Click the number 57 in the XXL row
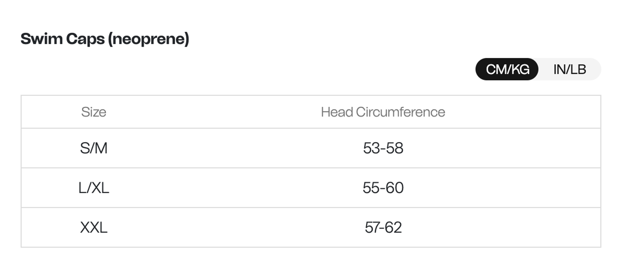Image resolution: width=621 pixels, height=268 pixels. click(x=372, y=227)
